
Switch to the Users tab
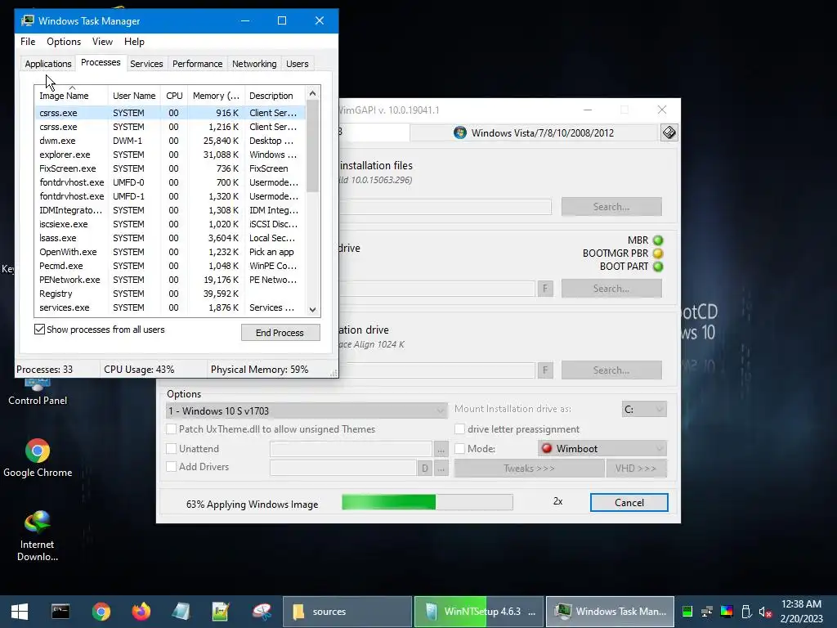tap(297, 64)
